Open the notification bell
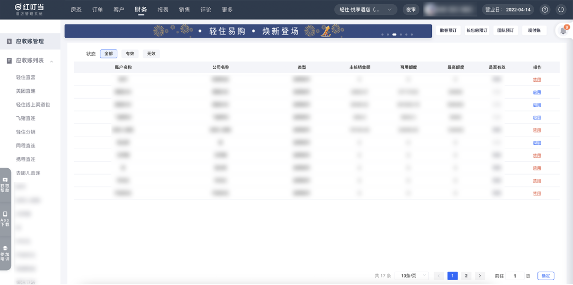This screenshot has width=573, height=285. (563, 31)
